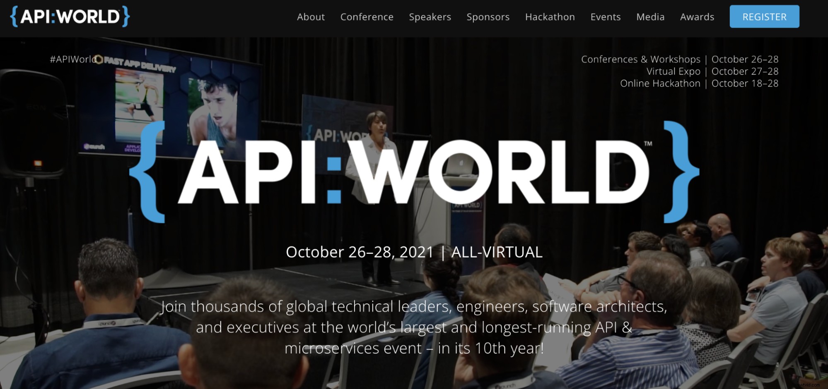Viewport: 828px width, 389px height.
Task: Click the REGISTER button
Action: click(x=764, y=17)
